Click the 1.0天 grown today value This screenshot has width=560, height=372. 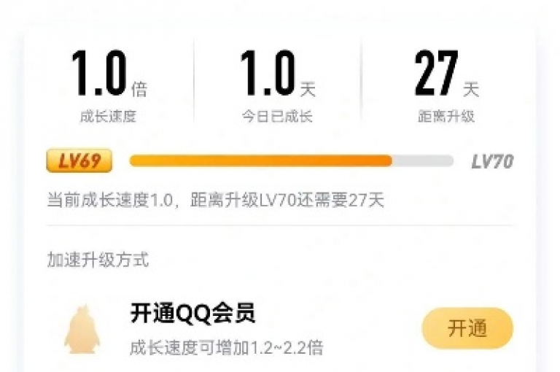278,73
